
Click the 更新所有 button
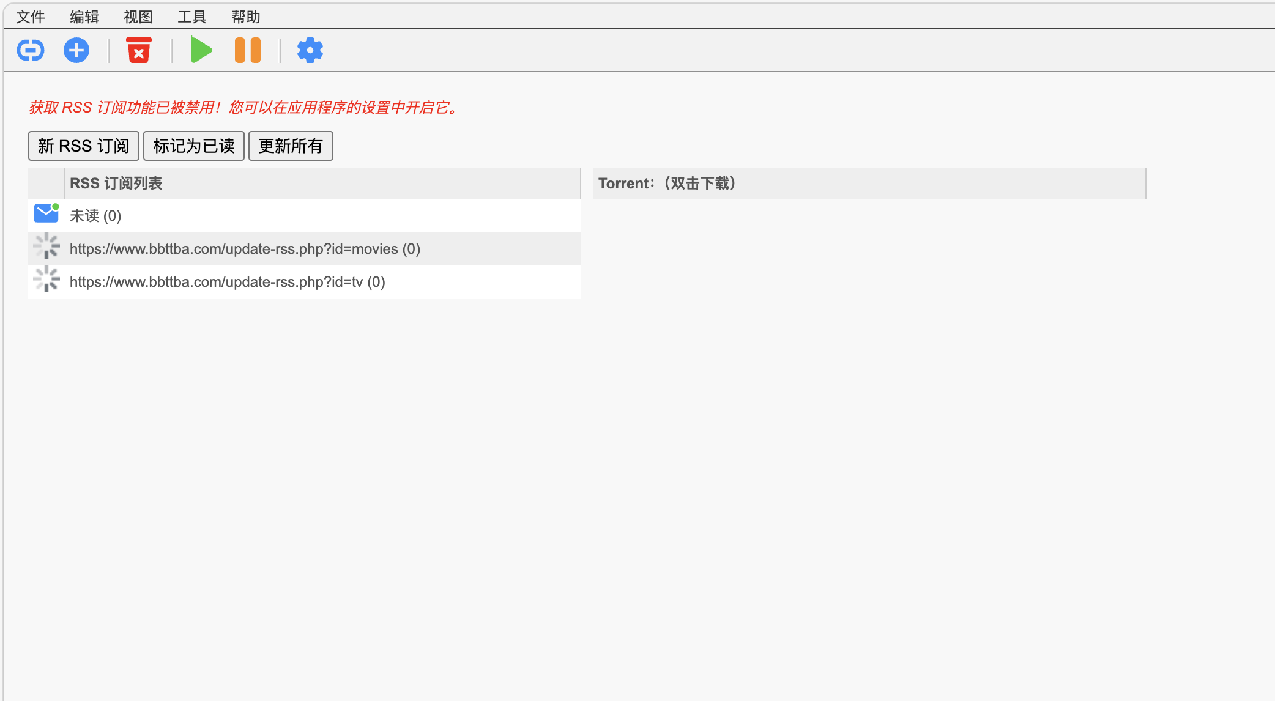(x=291, y=146)
